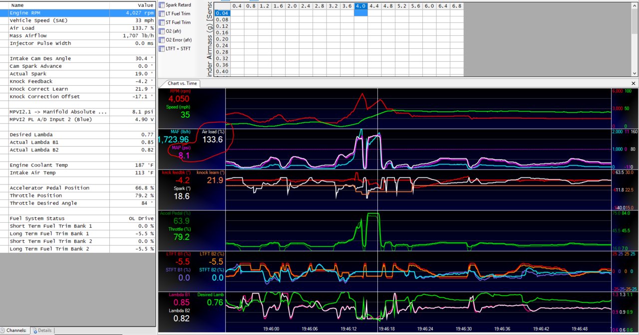Select the Injector Pulse Width row
The width and height of the screenshot is (639, 335).
(78, 43)
